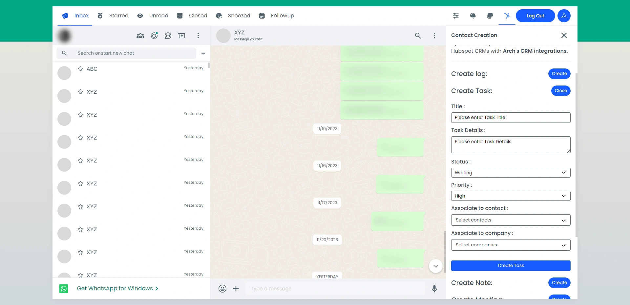Click the Task Title input field

511,118
